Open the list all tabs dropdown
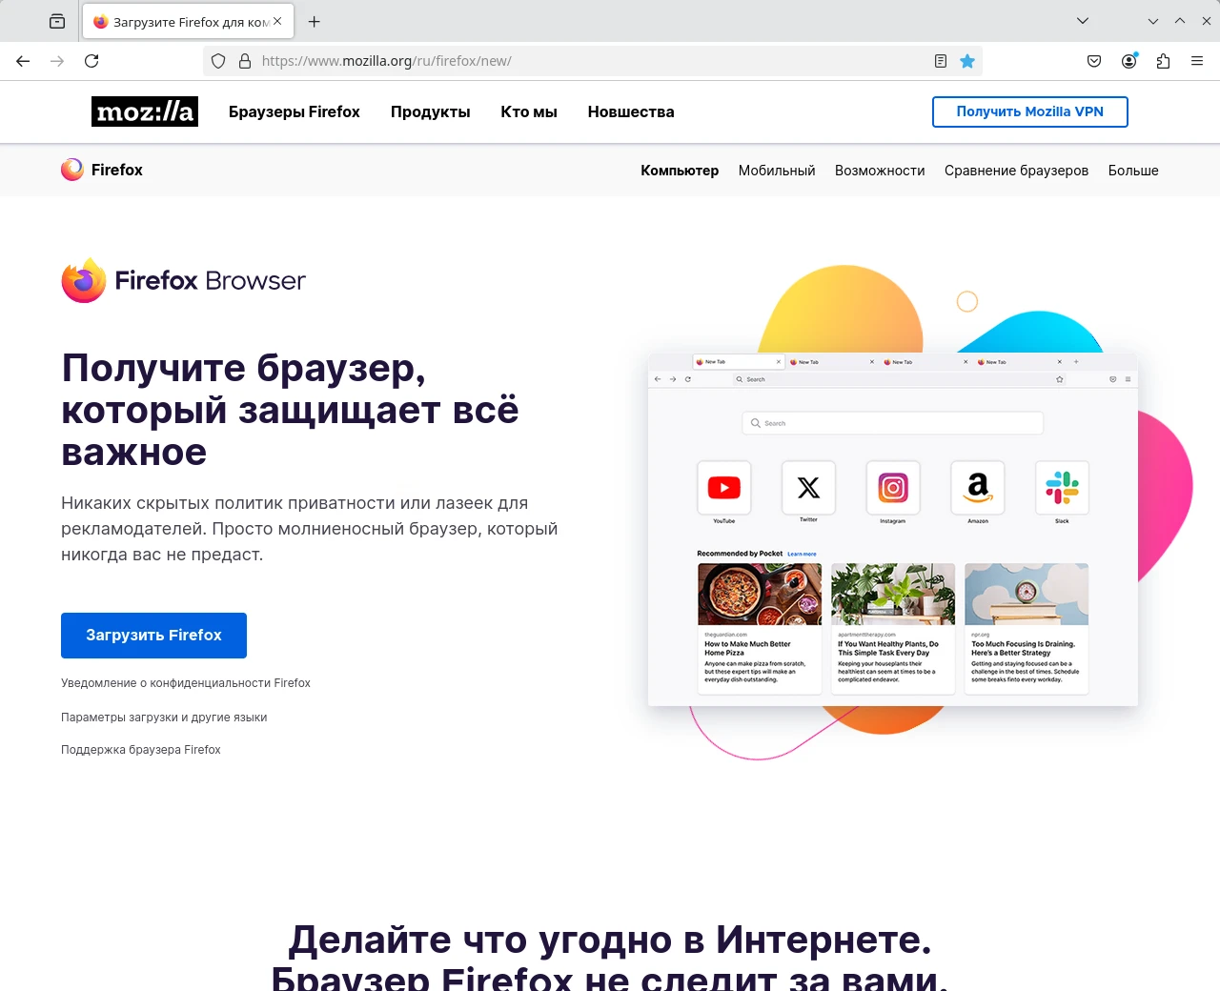 (1083, 21)
